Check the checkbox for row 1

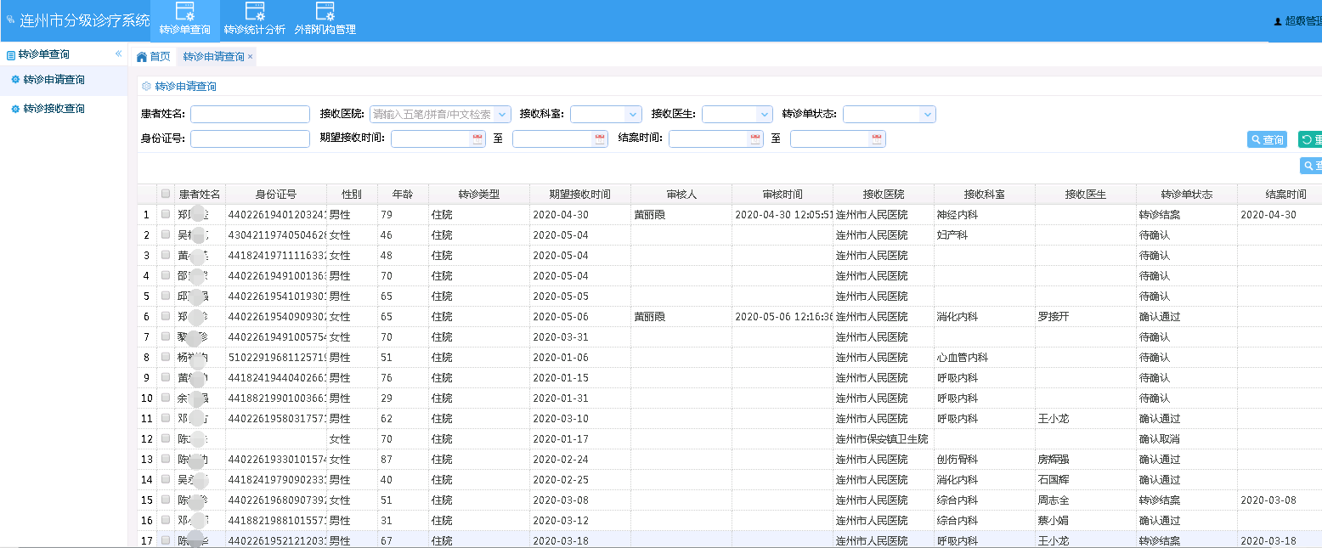[x=166, y=215]
